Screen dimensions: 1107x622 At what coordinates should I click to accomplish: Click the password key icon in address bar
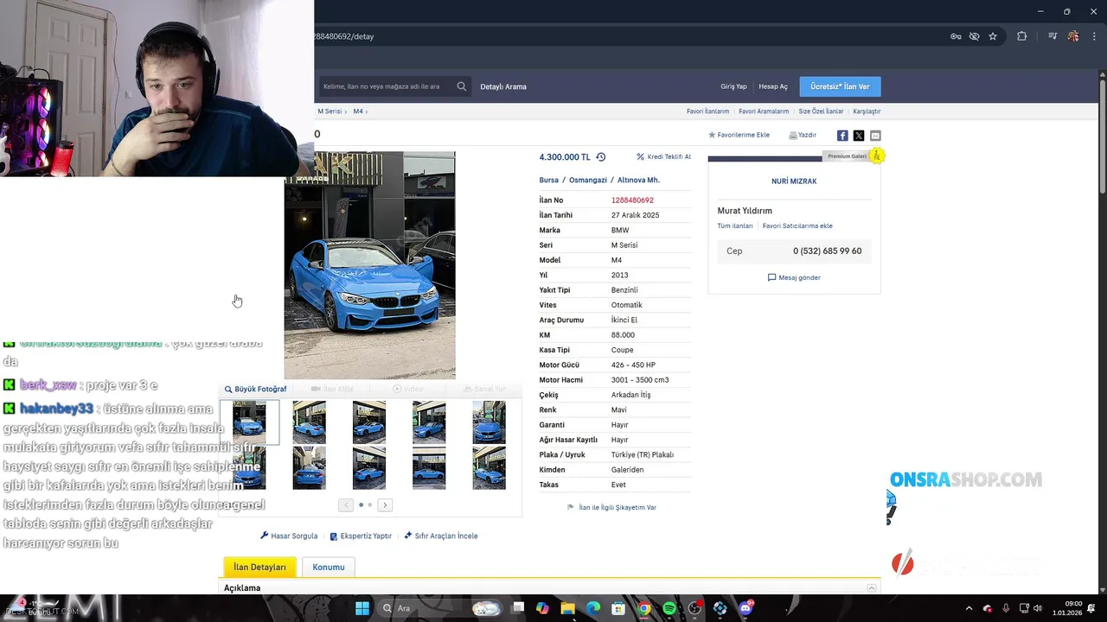[956, 36]
